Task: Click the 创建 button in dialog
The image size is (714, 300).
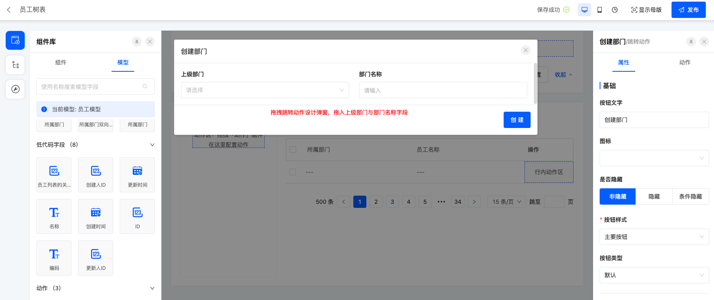Action: 517,120
